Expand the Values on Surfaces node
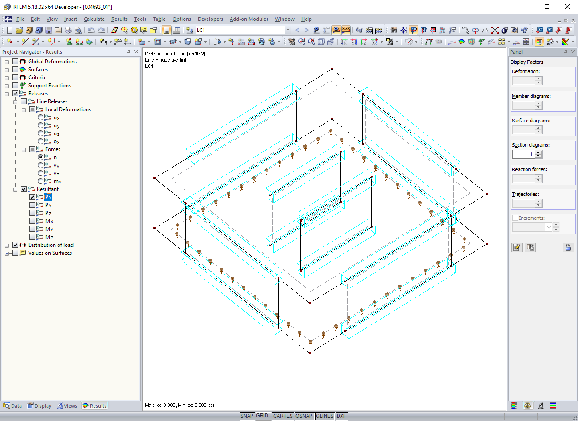The height and width of the screenshot is (421, 578). click(x=7, y=253)
